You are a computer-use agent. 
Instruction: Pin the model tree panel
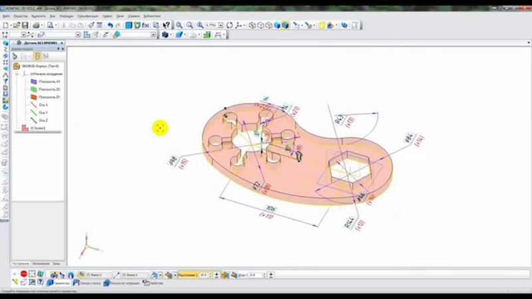[59, 49]
